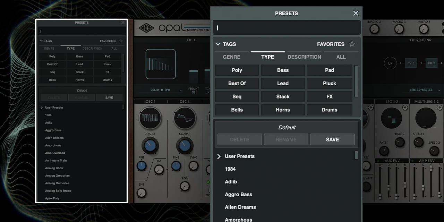The height and width of the screenshot is (222, 444).
Task: Select preset Apex Poly in small panel
Action: click(x=52, y=198)
